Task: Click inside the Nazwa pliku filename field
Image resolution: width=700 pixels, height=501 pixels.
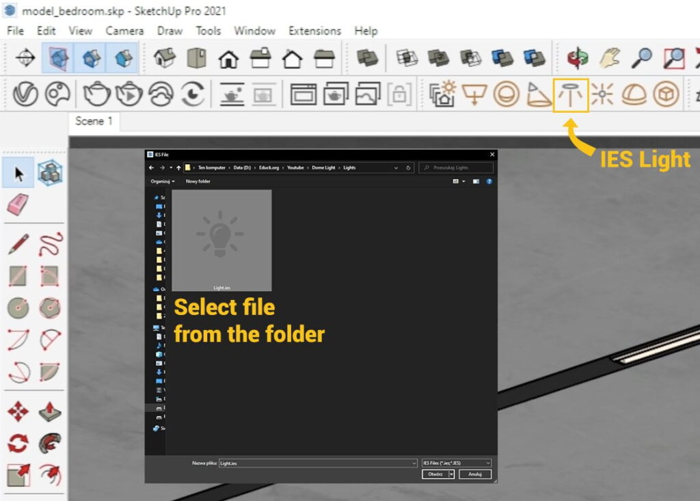Action: pyautogui.click(x=314, y=463)
